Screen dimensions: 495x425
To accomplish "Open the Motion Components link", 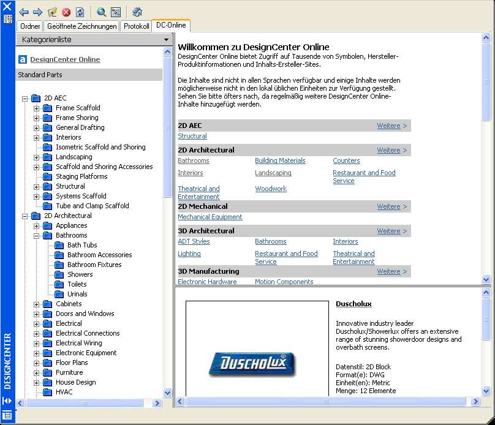I will click(x=284, y=282).
